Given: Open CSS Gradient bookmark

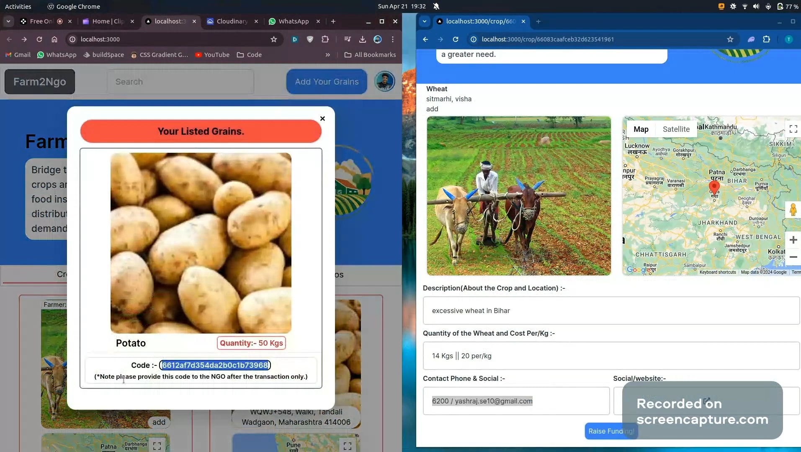Looking at the screenshot, I should pyautogui.click(x=160, y=55).
